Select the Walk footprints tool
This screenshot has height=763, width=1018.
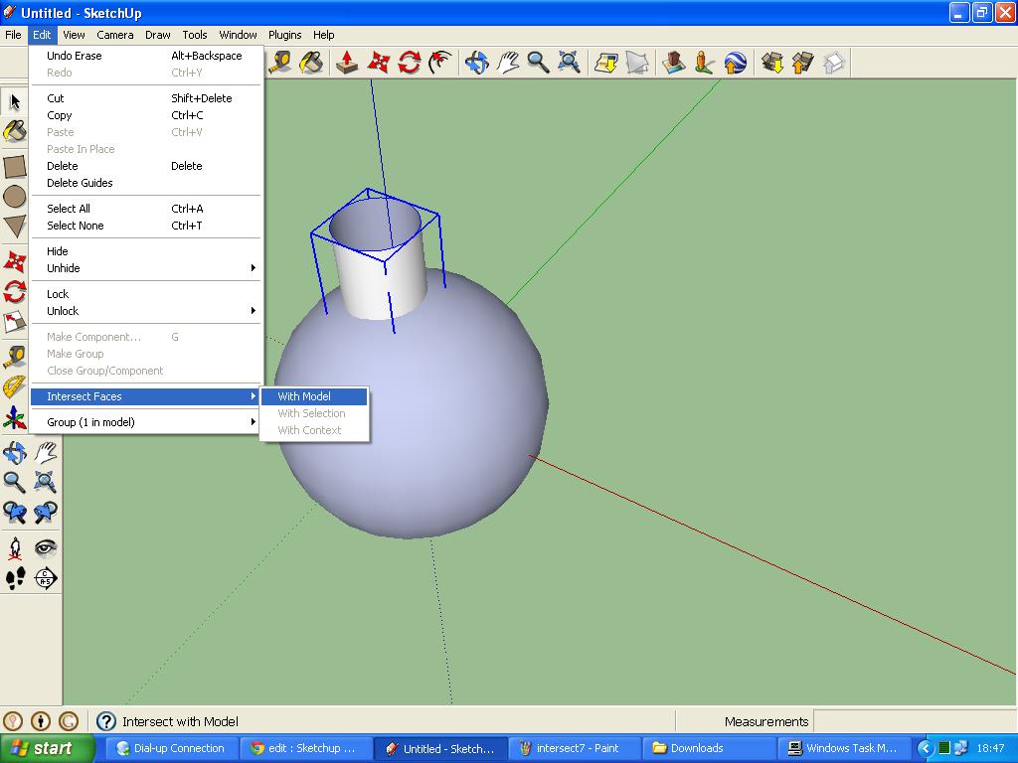(x=15, y=577)
